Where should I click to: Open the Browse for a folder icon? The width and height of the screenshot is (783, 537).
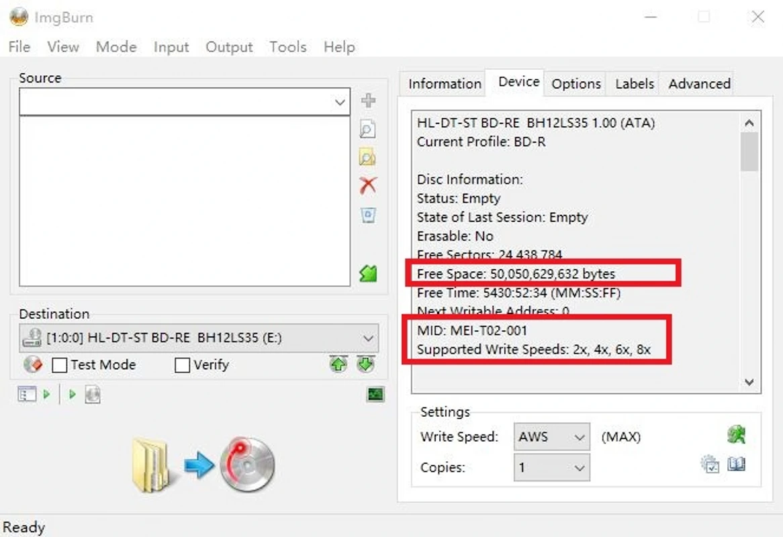click(367, 156)
